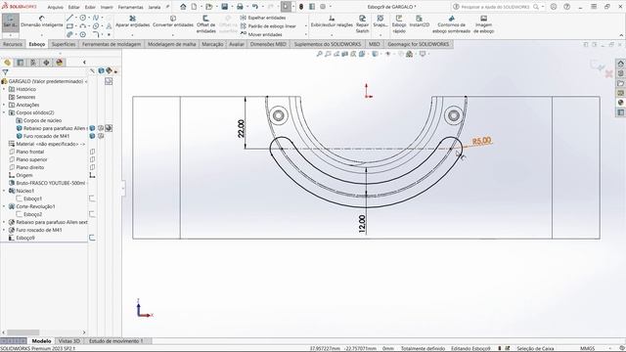This screenshot has height=352, width=626.
Task: Click the filter funnel icon in tree
Action: point(5,72)
